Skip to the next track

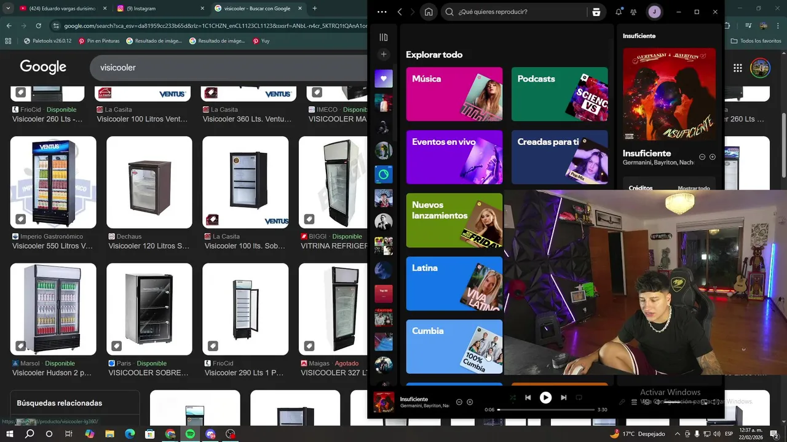pos(563,398)
